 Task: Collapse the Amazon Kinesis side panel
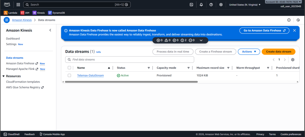50,30
